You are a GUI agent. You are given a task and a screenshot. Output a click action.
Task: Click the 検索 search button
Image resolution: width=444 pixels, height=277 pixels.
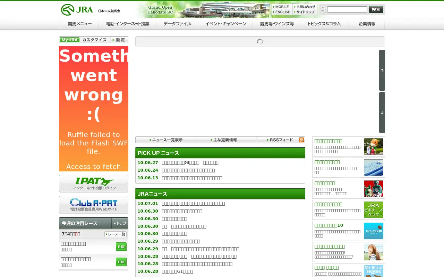tap(376, 9)
